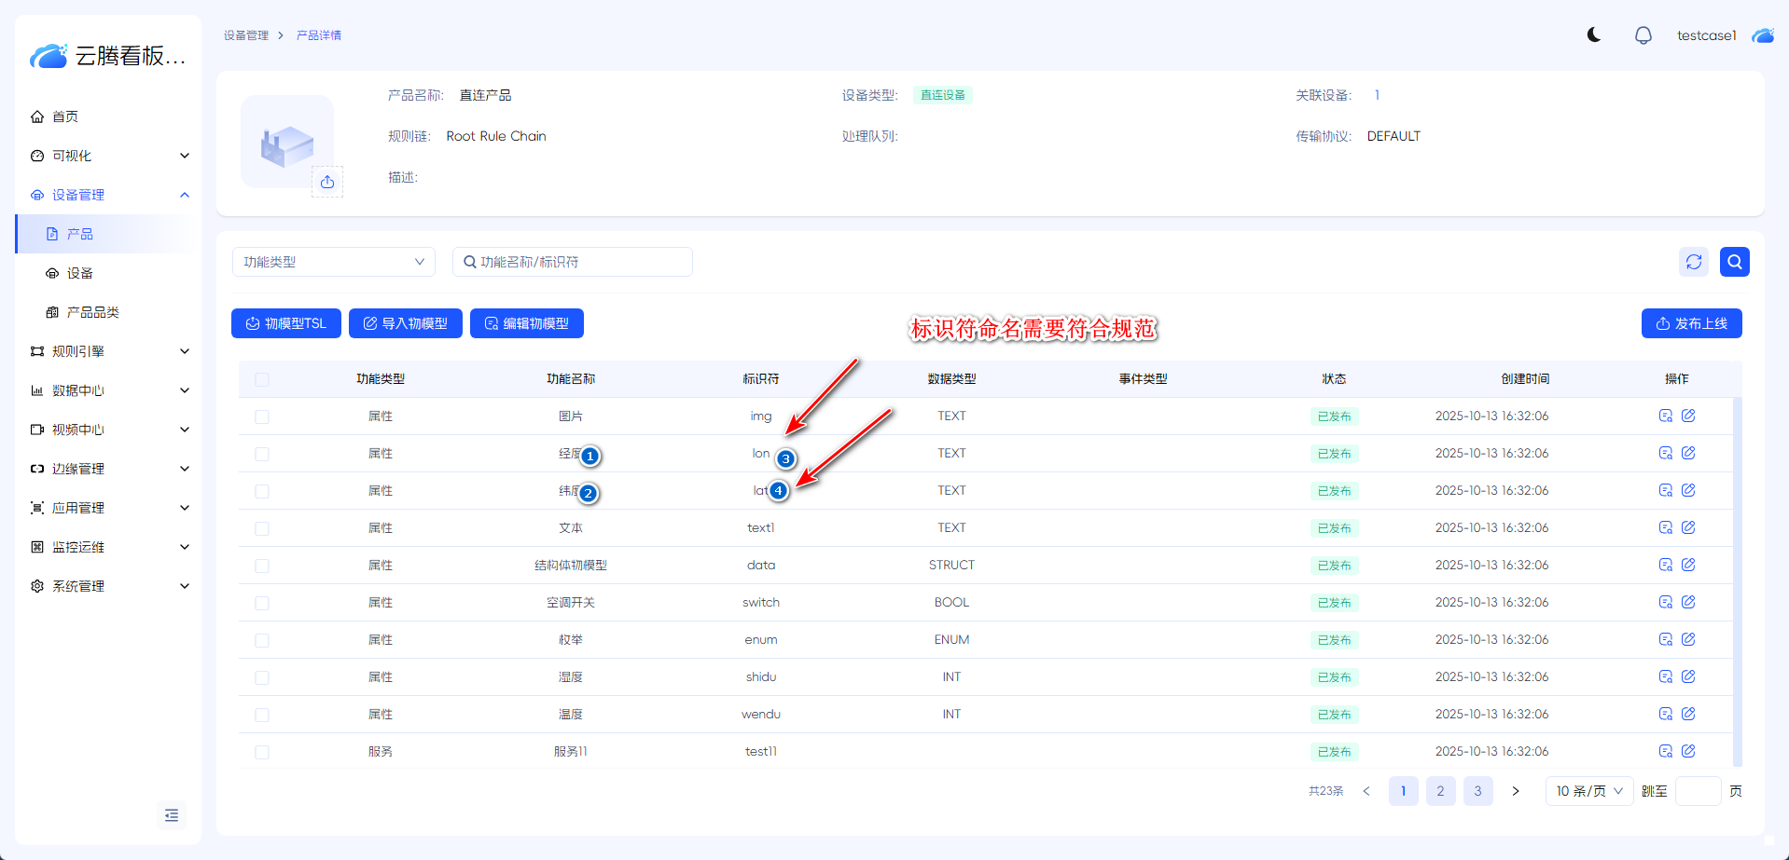View details icon for switch row

pos(1665,602)
